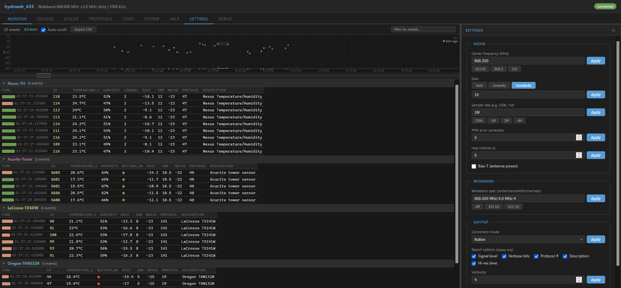Click green battery dot in Acurite row 5686

(x=123, y=193)
